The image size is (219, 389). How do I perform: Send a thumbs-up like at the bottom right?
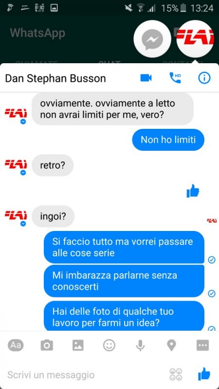tap(204, 374)
